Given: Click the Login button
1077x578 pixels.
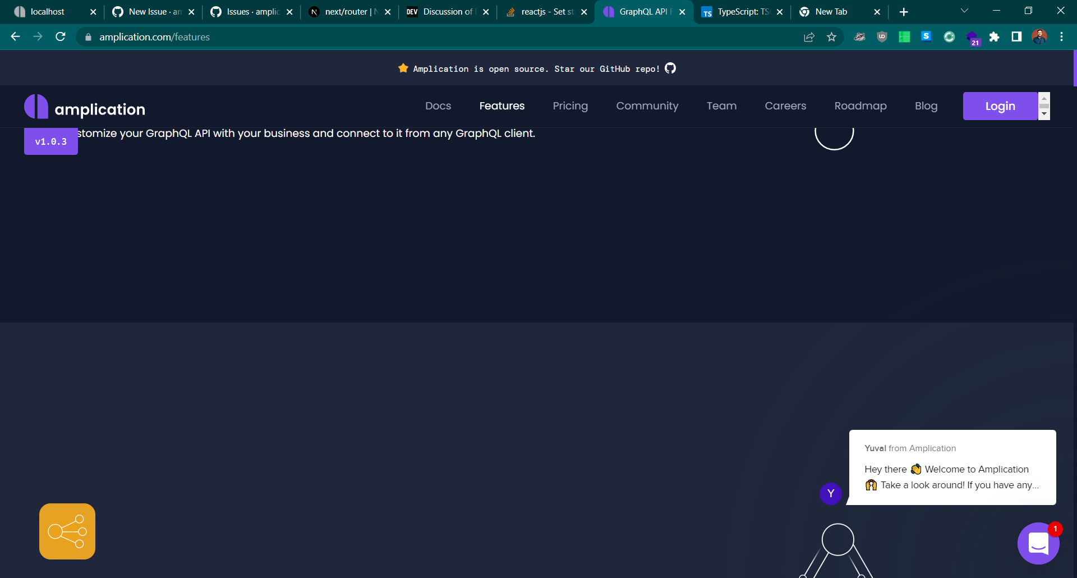Looking at the screenshot, I should pos(1001,105).
